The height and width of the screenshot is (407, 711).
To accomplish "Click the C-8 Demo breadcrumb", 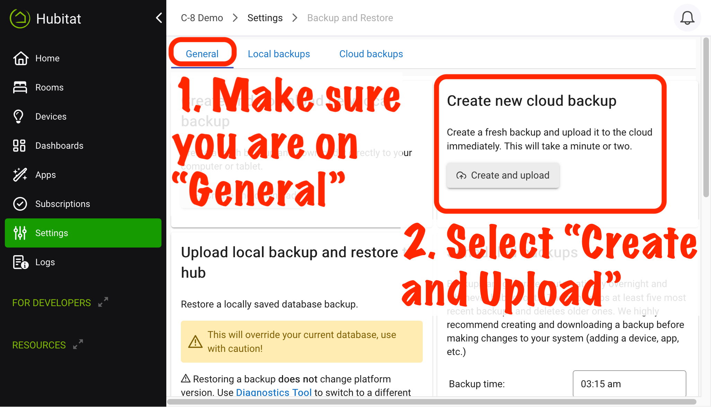I will coord(202,18).
